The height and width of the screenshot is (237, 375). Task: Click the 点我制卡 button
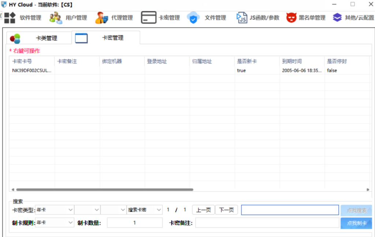click(x=356, y=223)
